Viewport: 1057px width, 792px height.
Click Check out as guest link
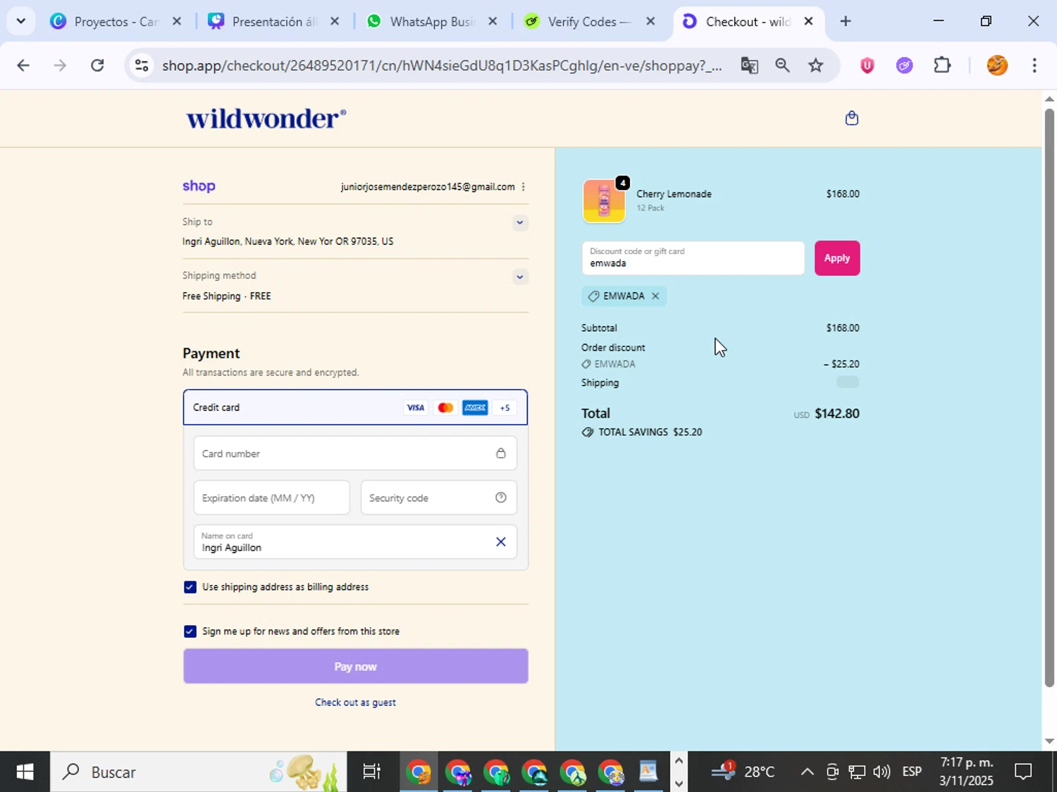pyautogui.click(x=355, y=703)
